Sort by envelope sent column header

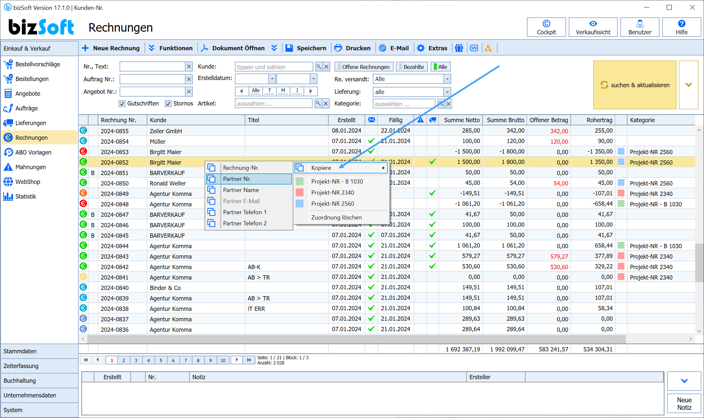click(x=371, y=120)
